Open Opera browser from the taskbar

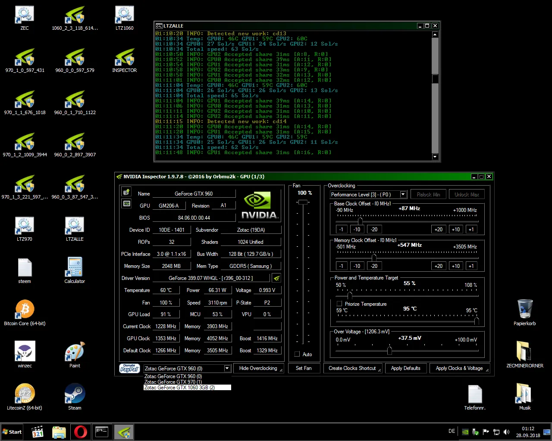pyautogui.click(x=80, y=432)
